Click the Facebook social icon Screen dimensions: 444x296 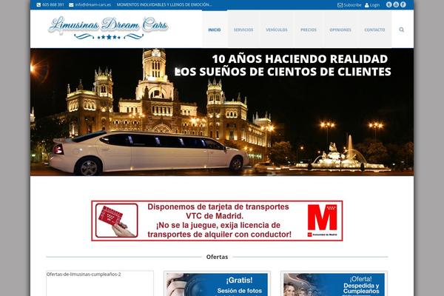click(x=403, y=4)
